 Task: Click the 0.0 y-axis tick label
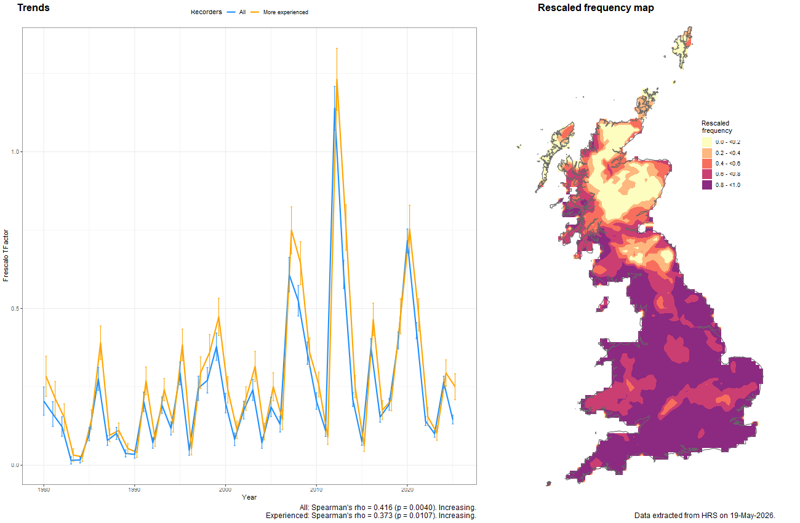pyautogui.click(x=15, y=465)
